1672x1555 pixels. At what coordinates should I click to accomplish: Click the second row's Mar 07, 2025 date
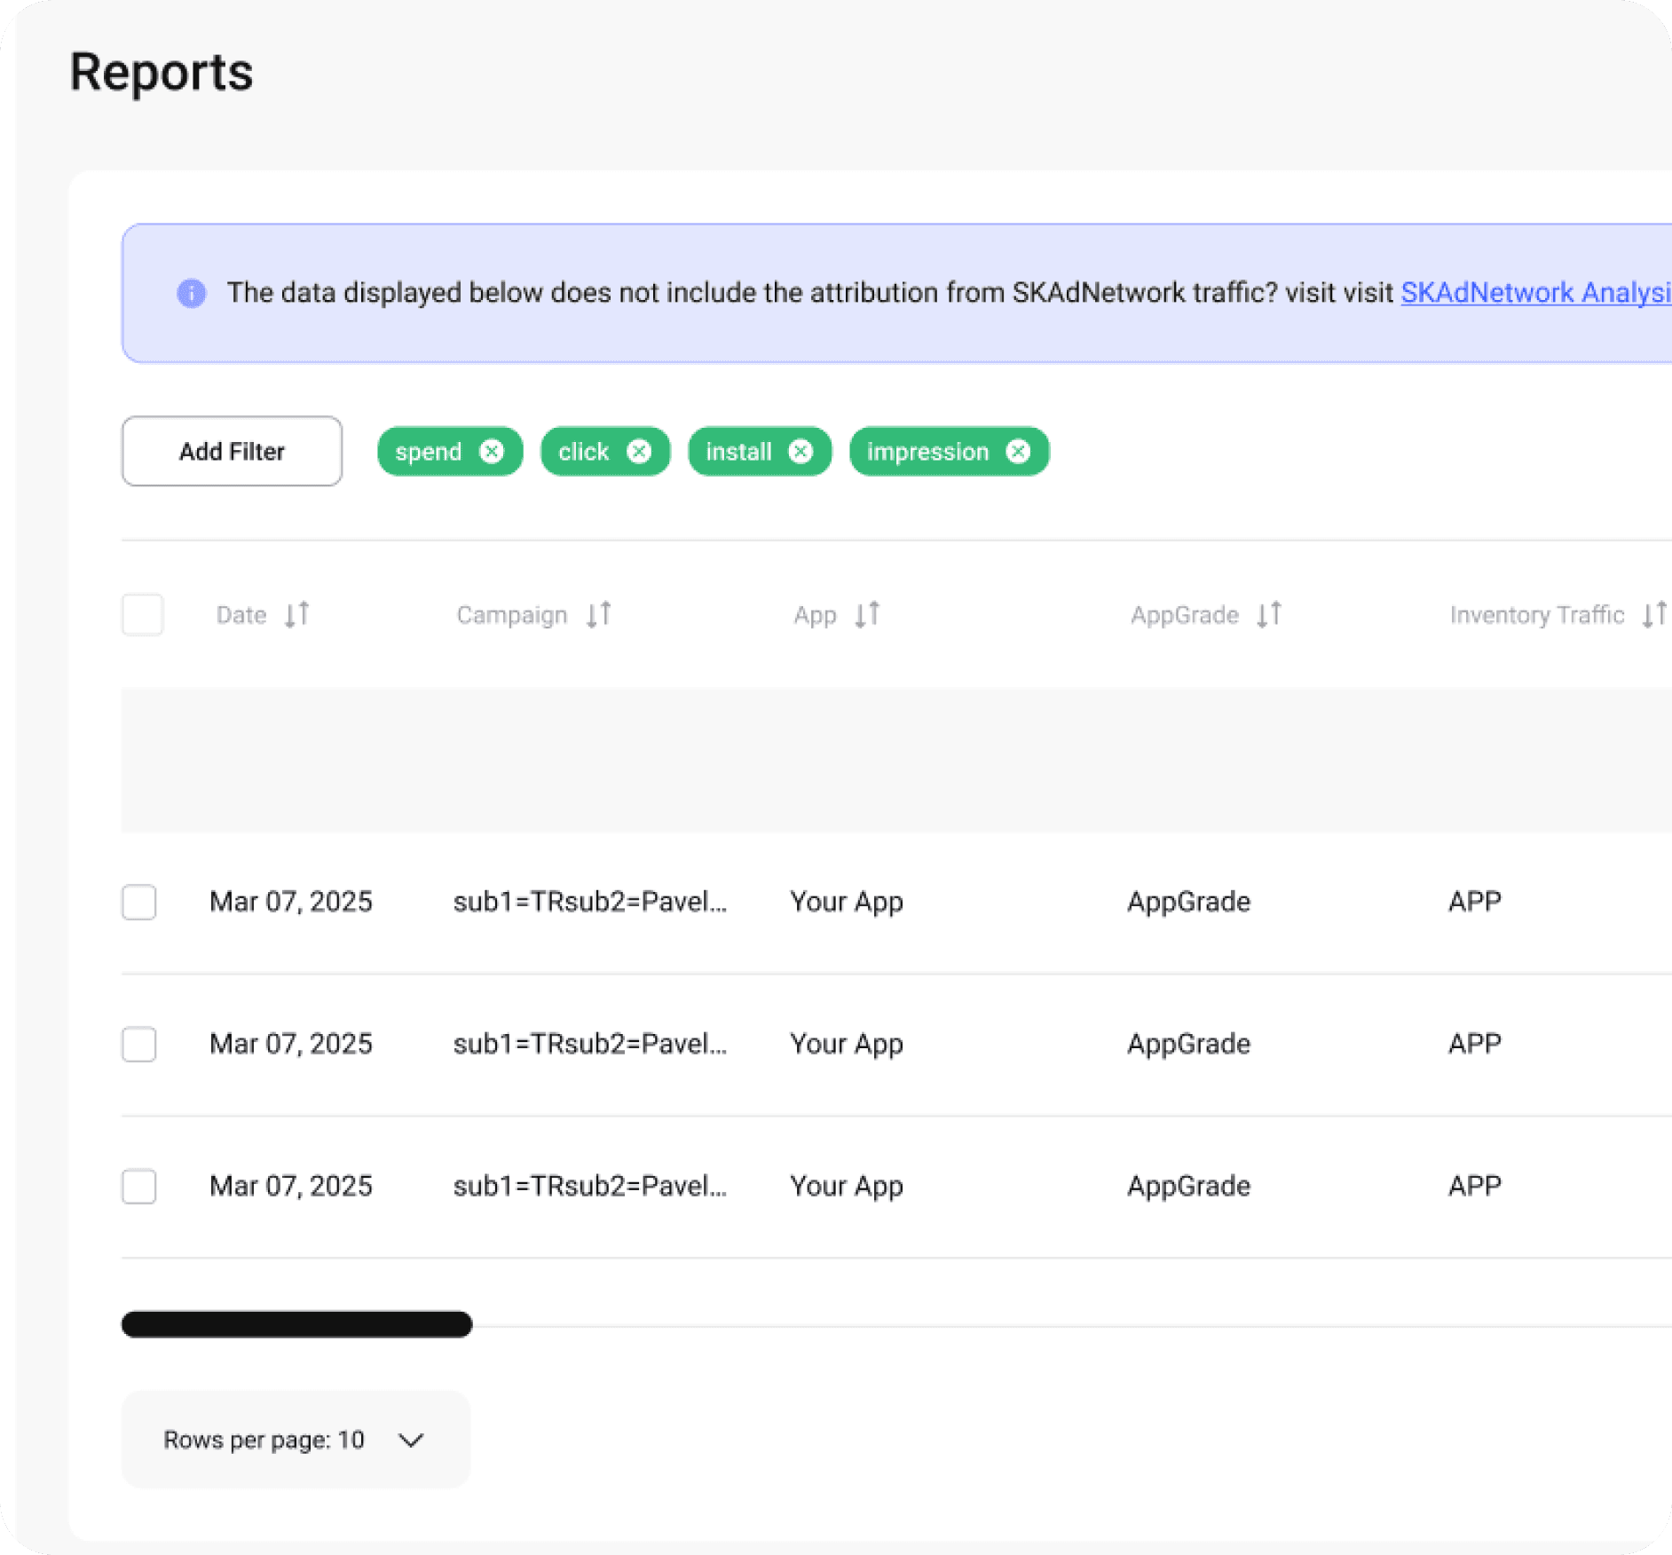291,1044
